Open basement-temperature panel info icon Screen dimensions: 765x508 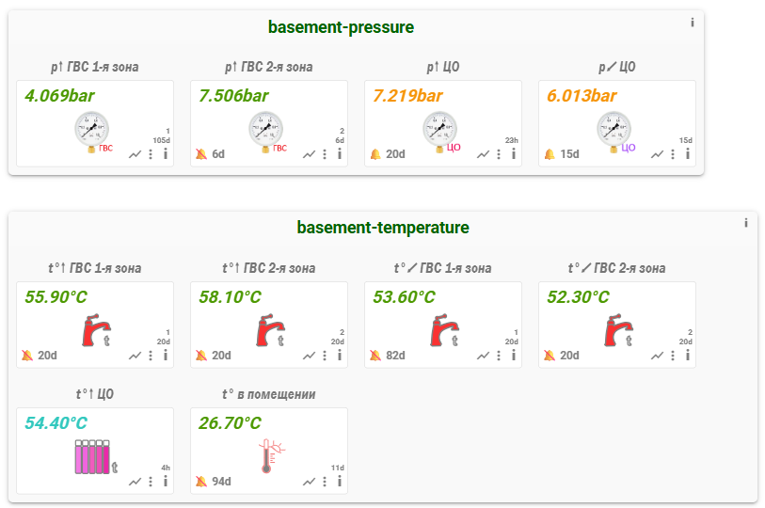click(746, 223)
